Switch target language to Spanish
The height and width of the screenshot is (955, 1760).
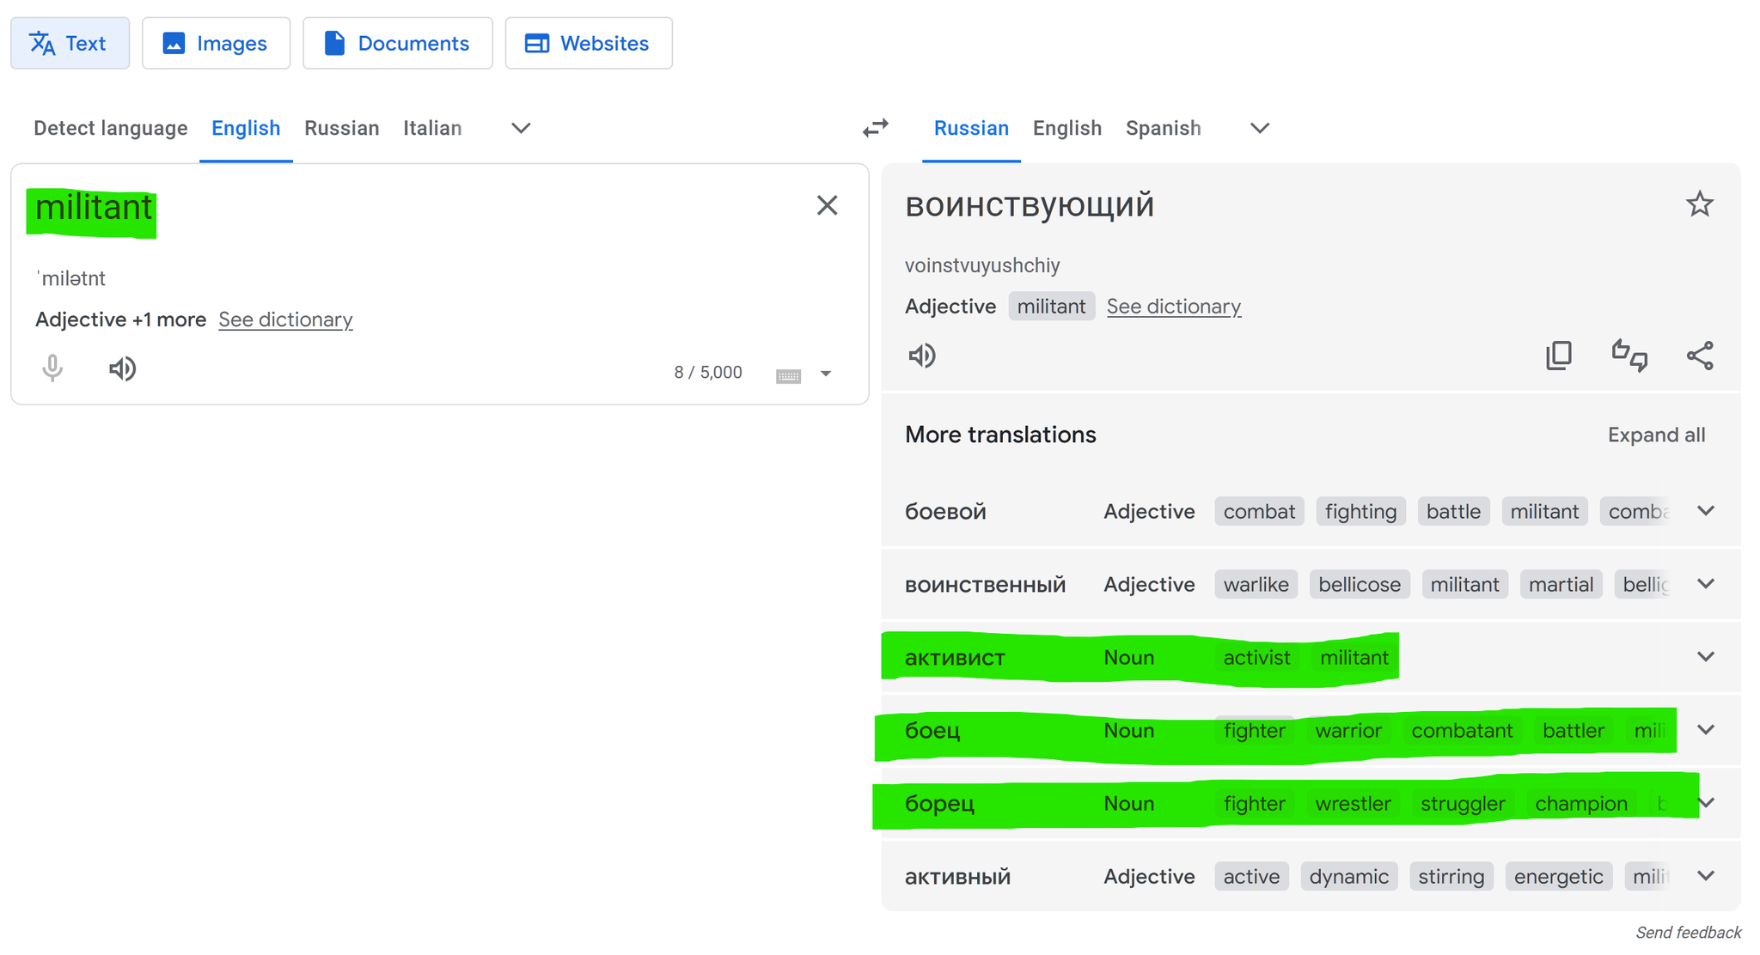click(1163, 128)
